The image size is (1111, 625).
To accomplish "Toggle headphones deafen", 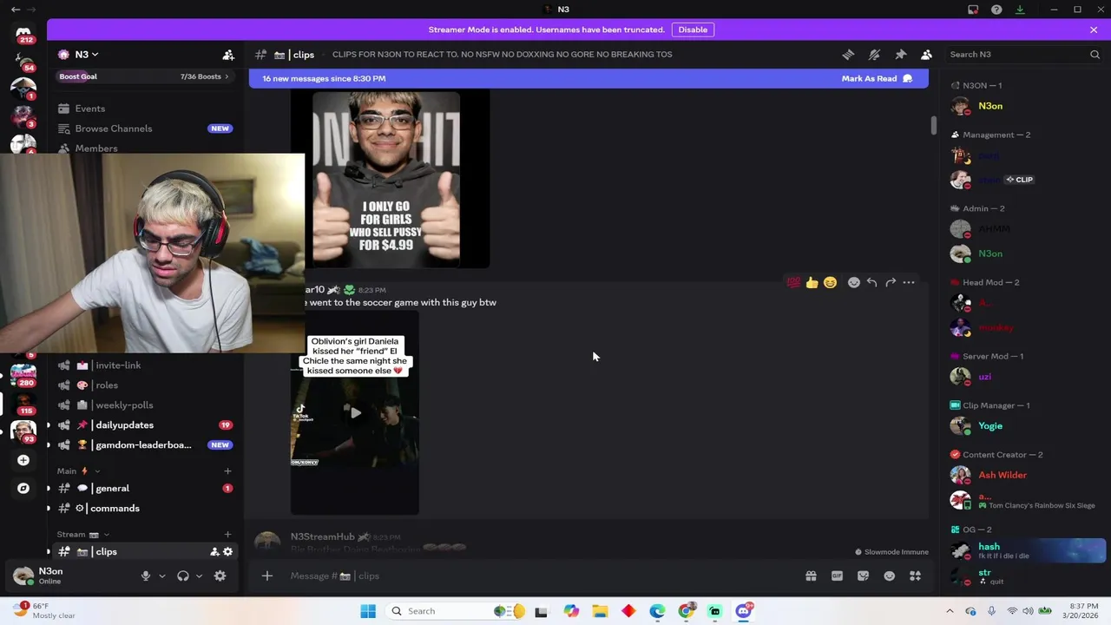I will click(x=183, y=576).
